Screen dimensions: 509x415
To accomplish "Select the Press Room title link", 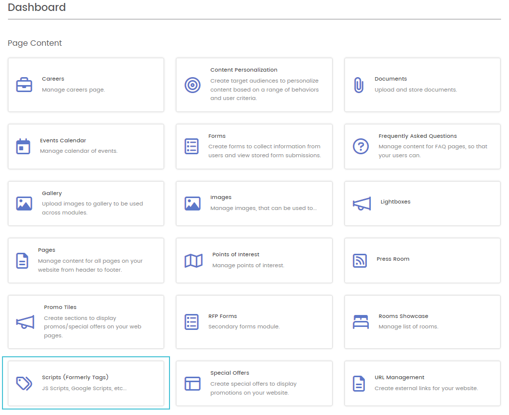I will pos(393,259).
